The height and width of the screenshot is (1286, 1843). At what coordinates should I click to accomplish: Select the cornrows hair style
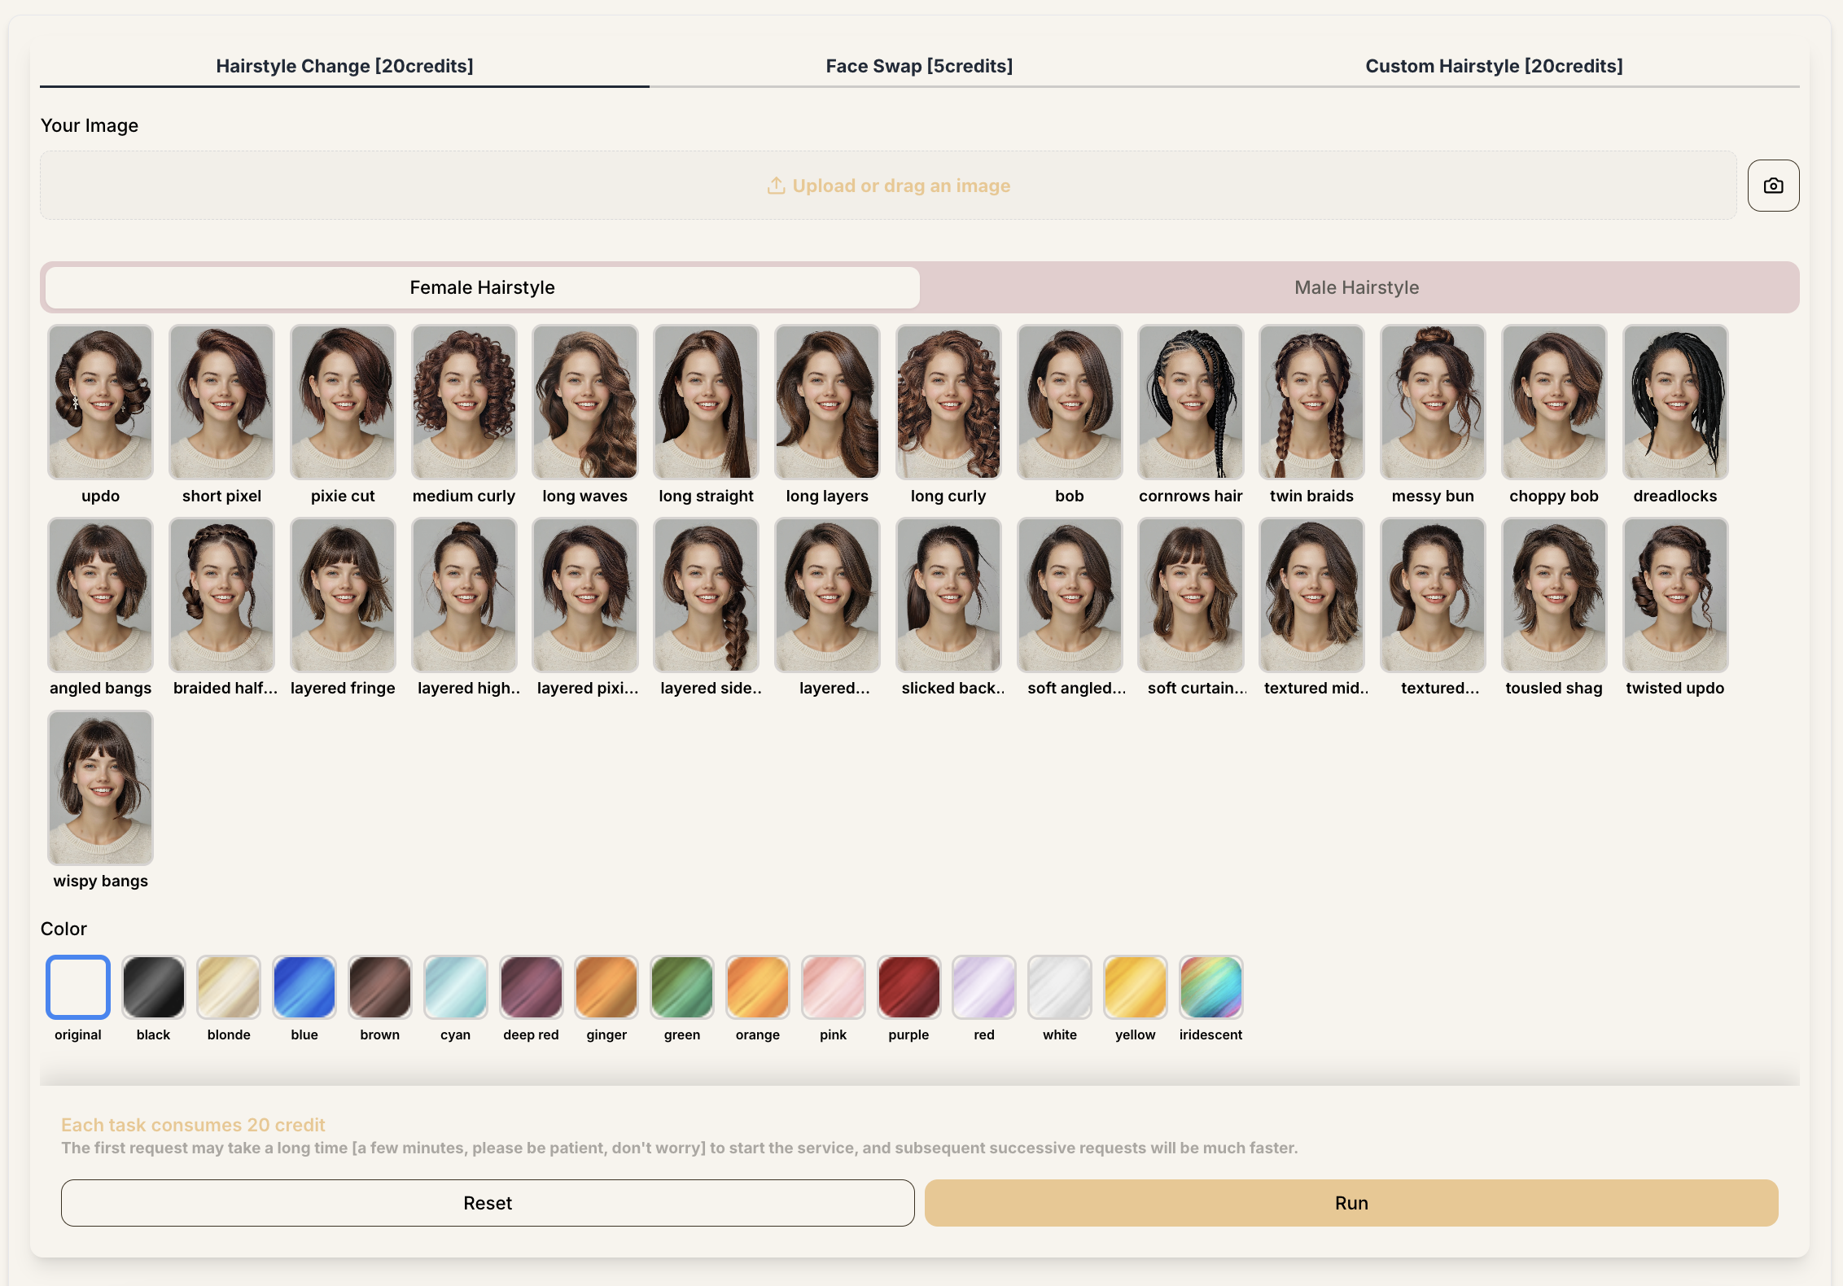click(x=1190, y=402)
